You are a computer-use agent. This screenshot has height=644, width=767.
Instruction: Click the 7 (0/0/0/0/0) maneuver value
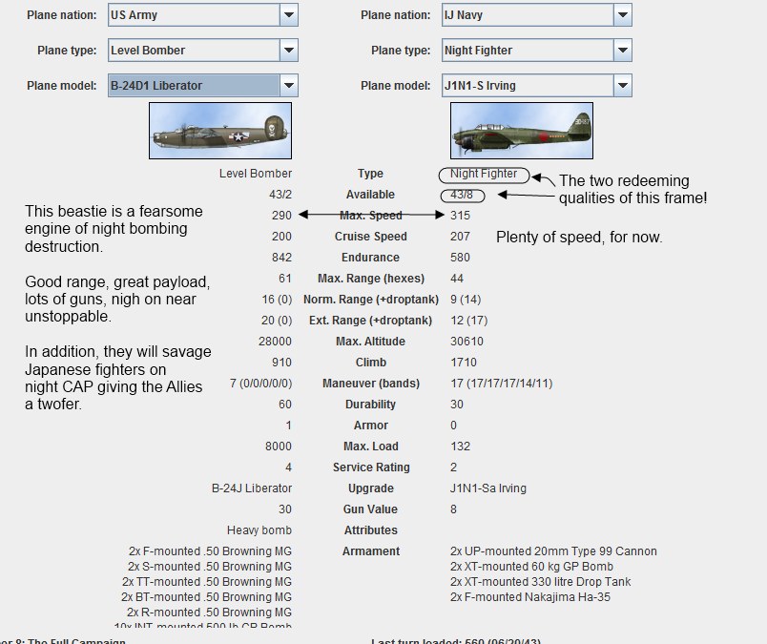260,384
